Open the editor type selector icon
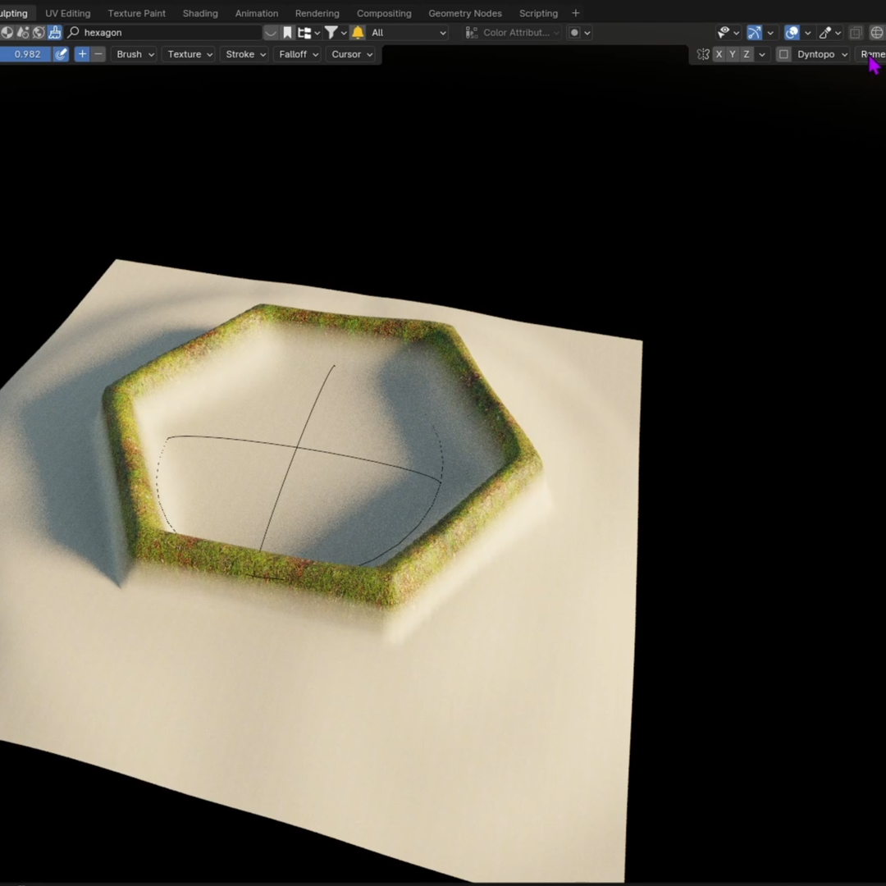Screen dimensions: 886x886 [x=7, y=32]
